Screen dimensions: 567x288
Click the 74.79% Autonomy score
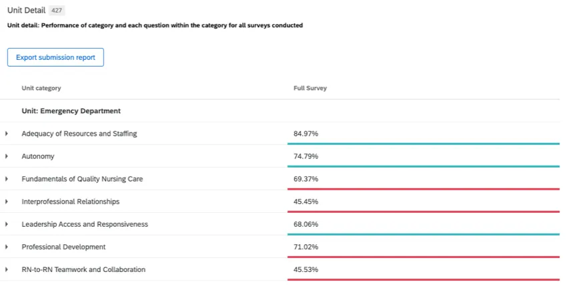point(306,156)
